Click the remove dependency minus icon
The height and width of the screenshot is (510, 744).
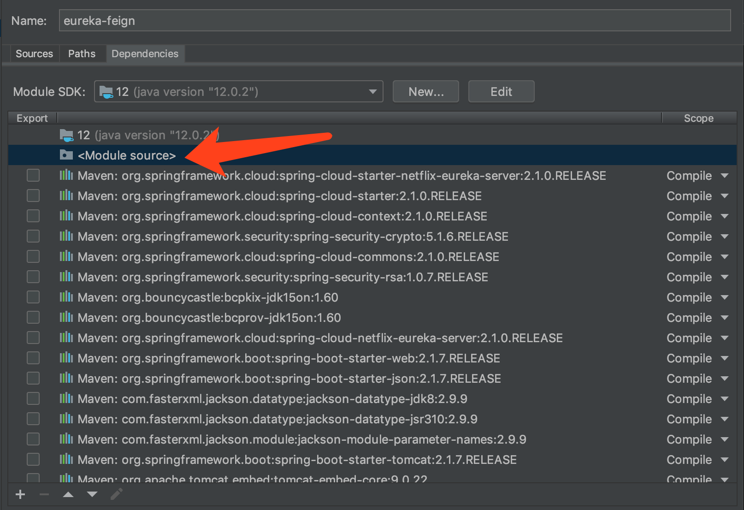44,494
